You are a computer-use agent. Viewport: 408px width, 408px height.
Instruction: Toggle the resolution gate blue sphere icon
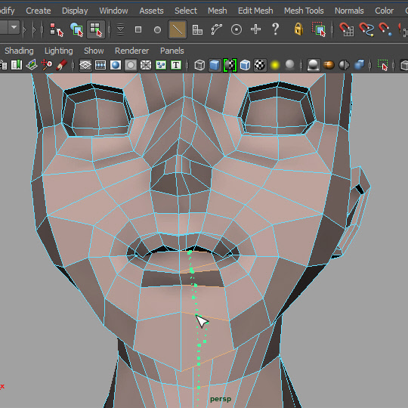coord(116,65)
